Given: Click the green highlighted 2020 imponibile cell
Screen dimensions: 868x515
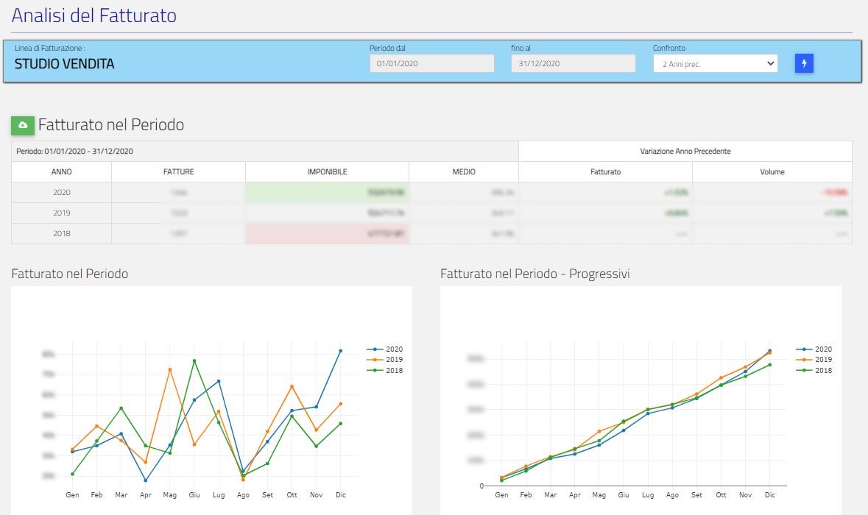Looking at the screenshot, I should tap(327, 193).
